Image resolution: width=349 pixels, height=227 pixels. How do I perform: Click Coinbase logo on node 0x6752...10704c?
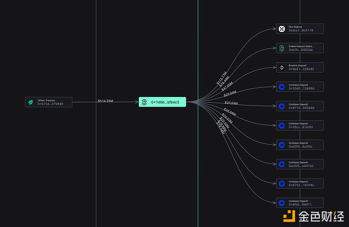point(282,184)
